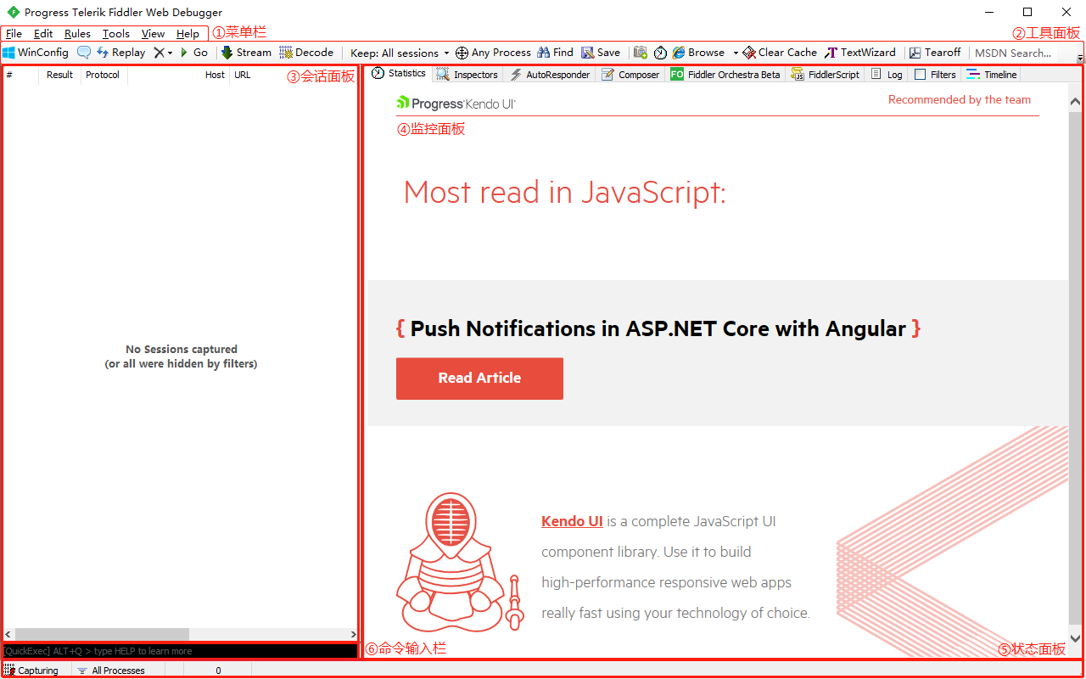Screen dimensions: 1086x679
Task: Sort sessions by Protocol column
Action: [104, 75]
